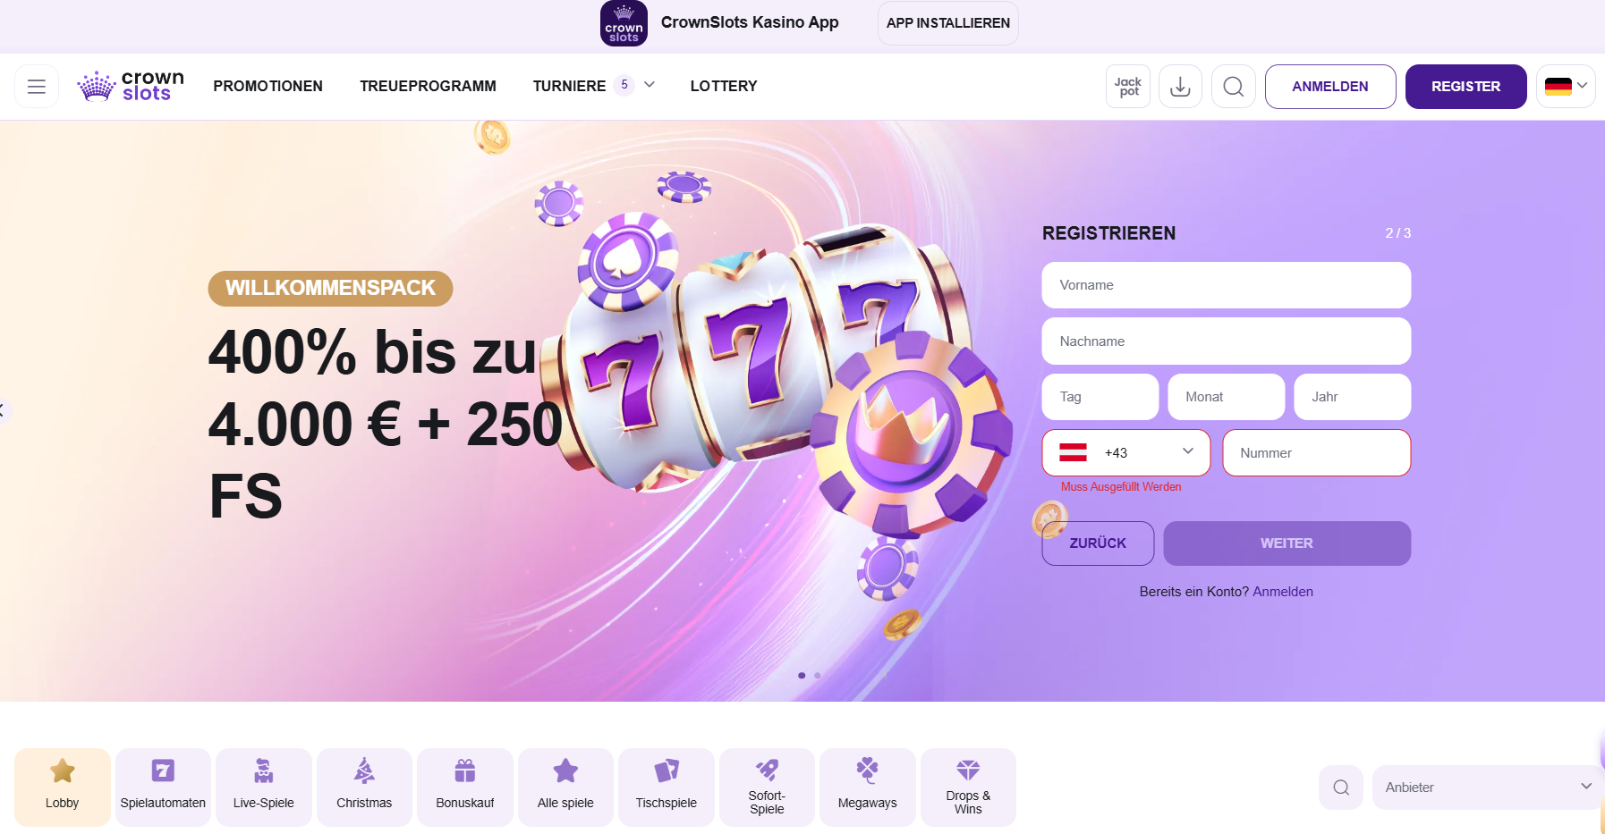Switch to the second banner slide dot
1605x834 pixels.
point(818,676)
